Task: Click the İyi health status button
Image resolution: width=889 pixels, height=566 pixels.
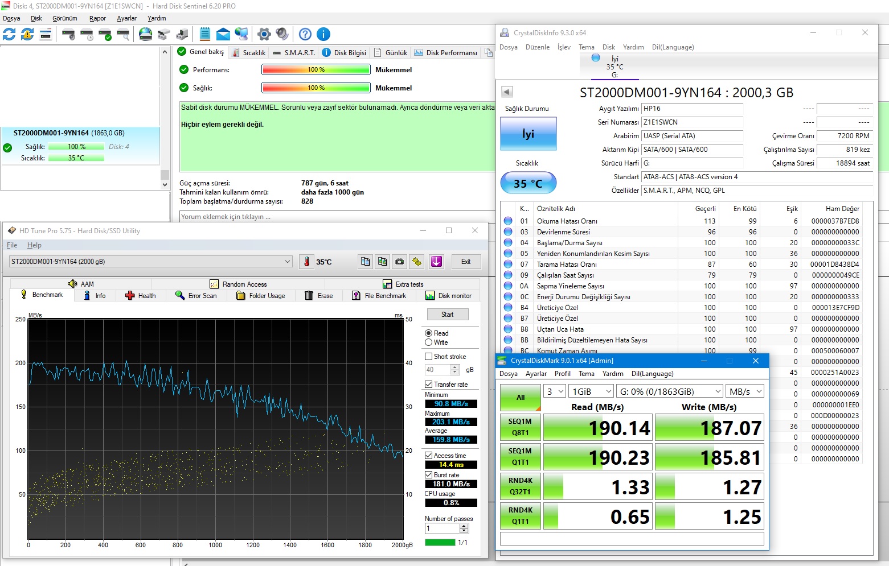Action: click(529, 134)
